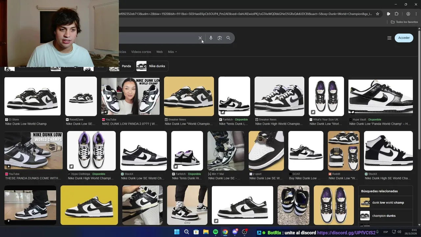The width and height of the screenshot is (421, 237).
Task: Open Google Lens image search icon
Action: point(220,38)
